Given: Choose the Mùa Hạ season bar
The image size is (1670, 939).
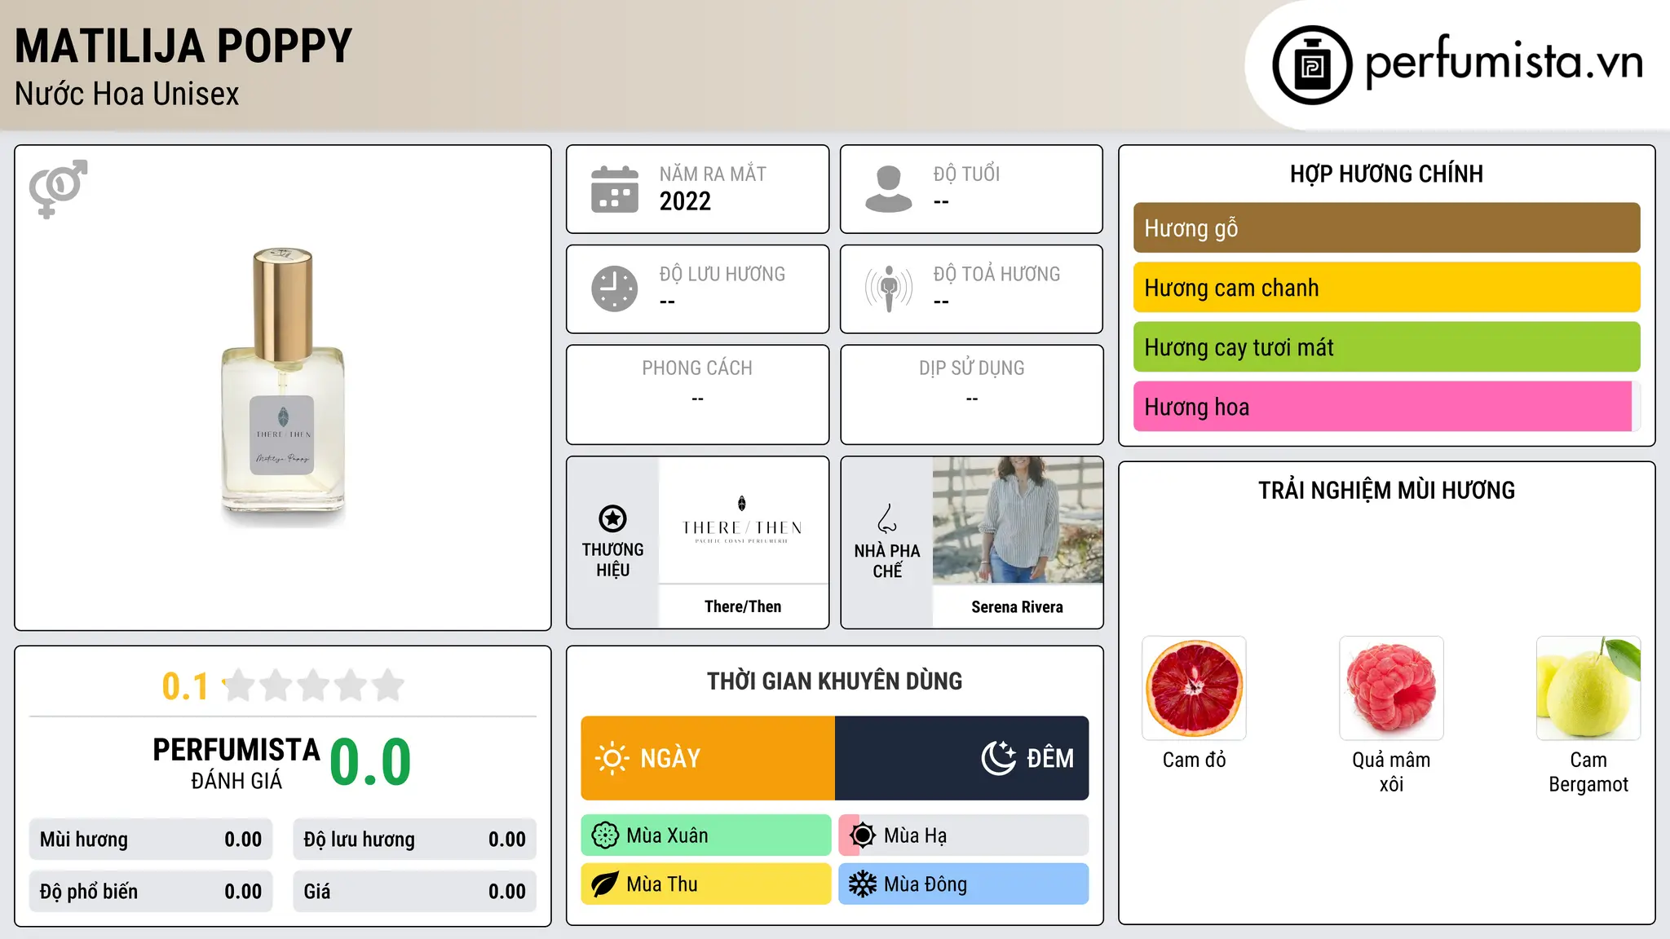Looking at the screenshot, I should click(964, 835).
